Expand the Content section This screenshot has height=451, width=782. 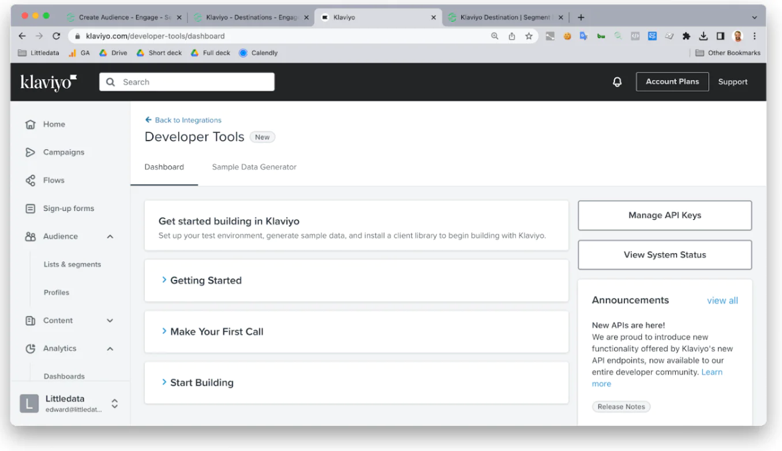[x=110, y=321]
